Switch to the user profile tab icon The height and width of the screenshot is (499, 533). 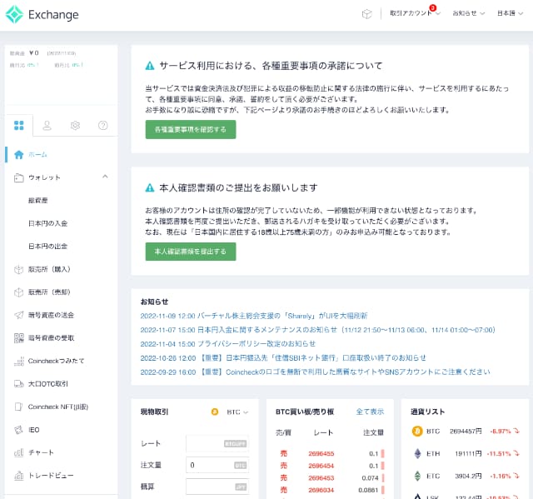tap(47, 126)
